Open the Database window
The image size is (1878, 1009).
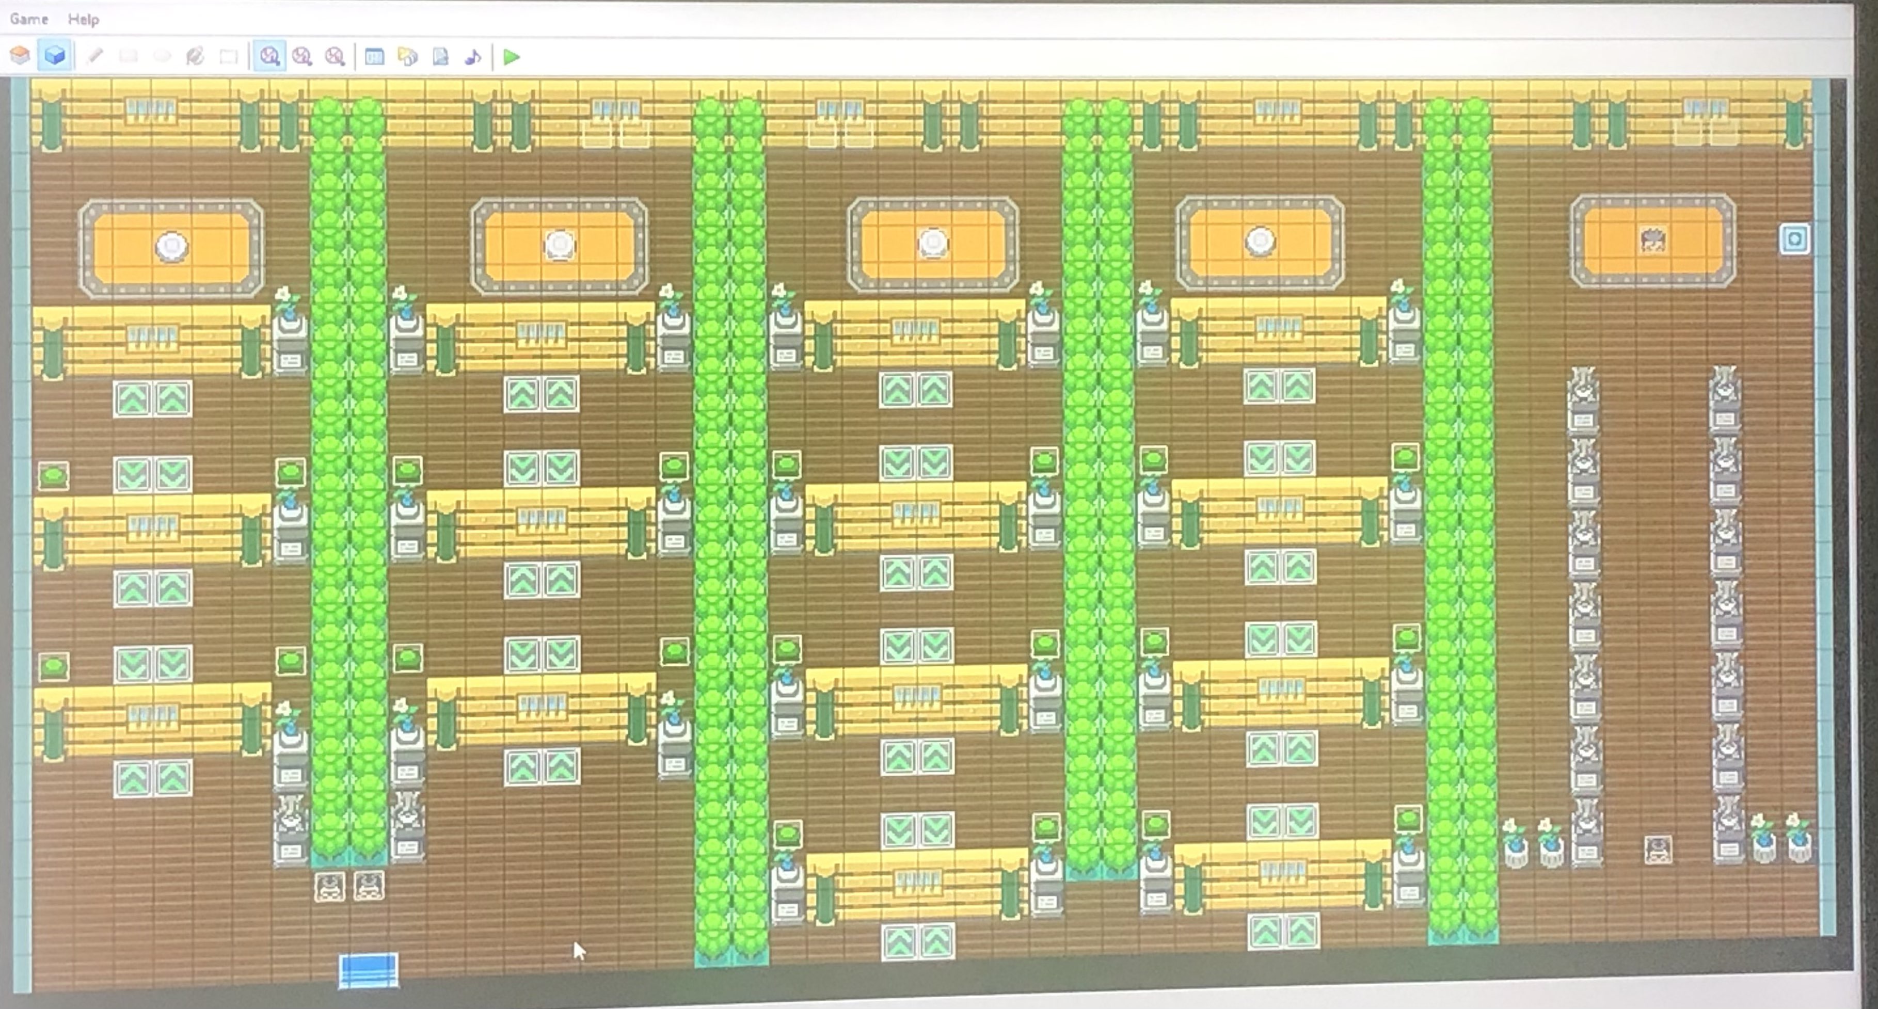point(374,56)
